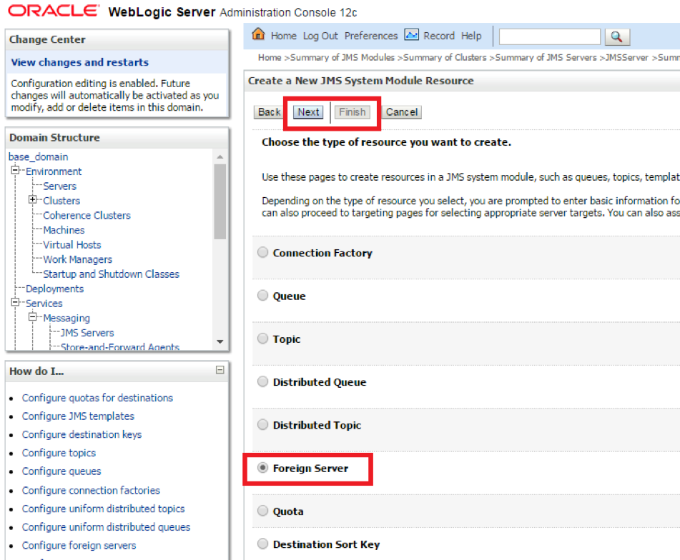Click the Cancel button

(402, 112)
